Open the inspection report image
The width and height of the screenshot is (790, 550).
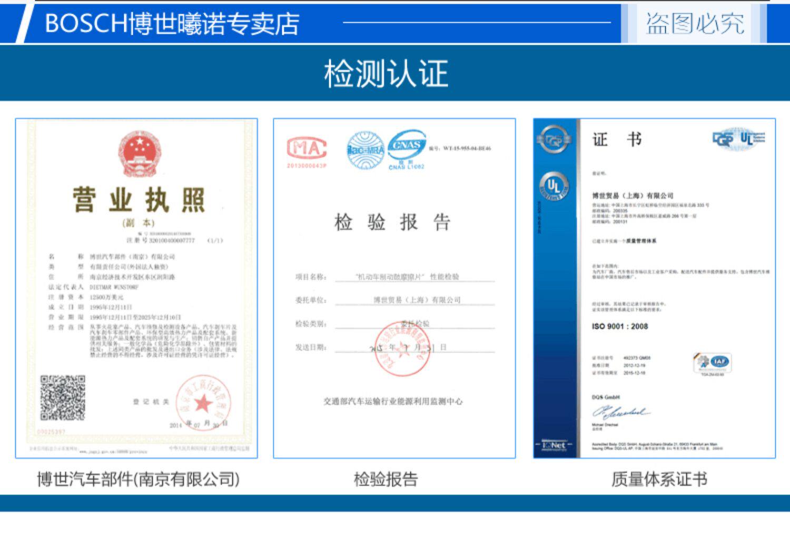click(x=394, y=288)
